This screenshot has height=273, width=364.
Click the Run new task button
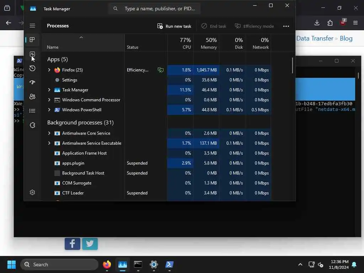click(174, 26)
